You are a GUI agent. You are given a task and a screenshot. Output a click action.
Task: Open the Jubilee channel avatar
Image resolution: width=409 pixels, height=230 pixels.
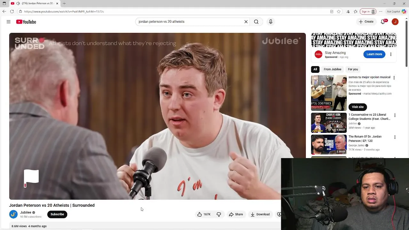click(13, 214)
